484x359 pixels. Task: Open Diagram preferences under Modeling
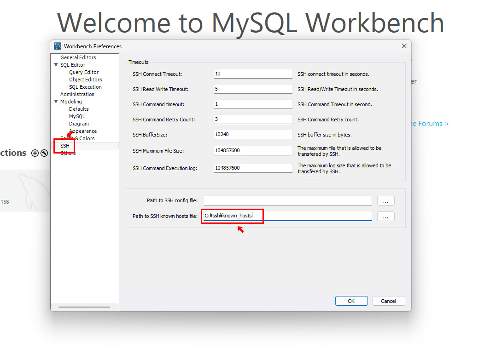[x=79, y=124]
